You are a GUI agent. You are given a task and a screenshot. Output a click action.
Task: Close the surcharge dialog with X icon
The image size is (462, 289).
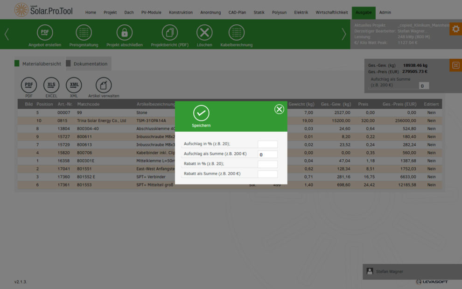279,109
